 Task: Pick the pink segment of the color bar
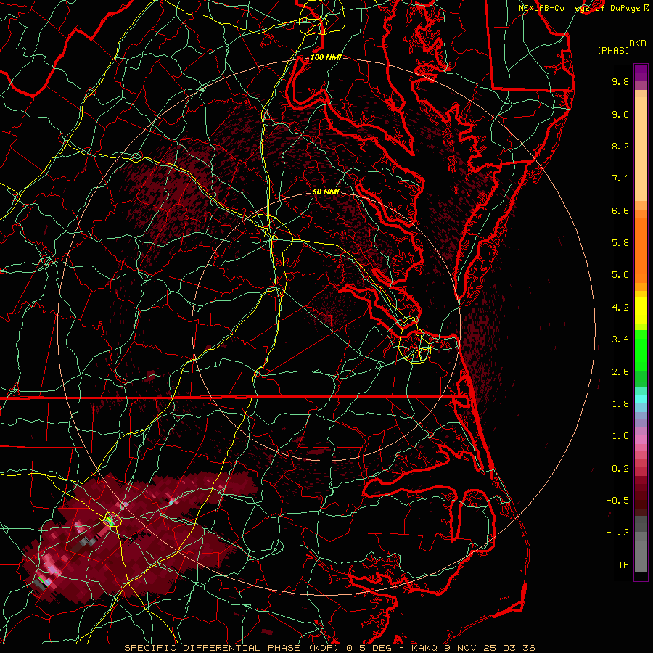(x=641, y=440)
